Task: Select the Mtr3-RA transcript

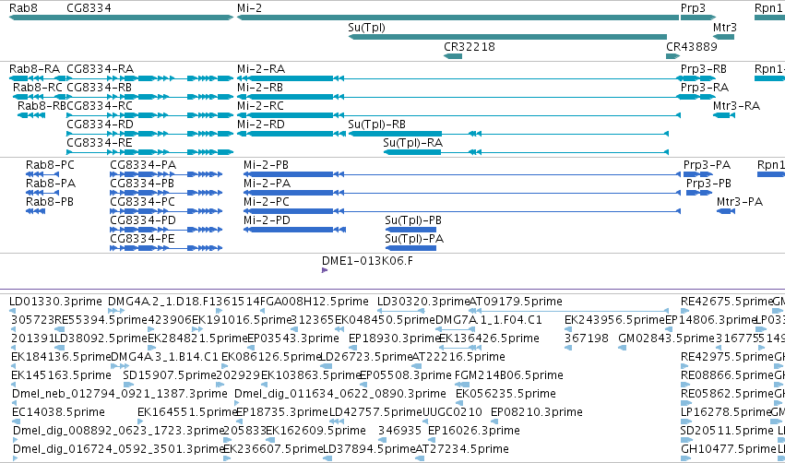Action: pyautogui.click(x=724, y=115)
